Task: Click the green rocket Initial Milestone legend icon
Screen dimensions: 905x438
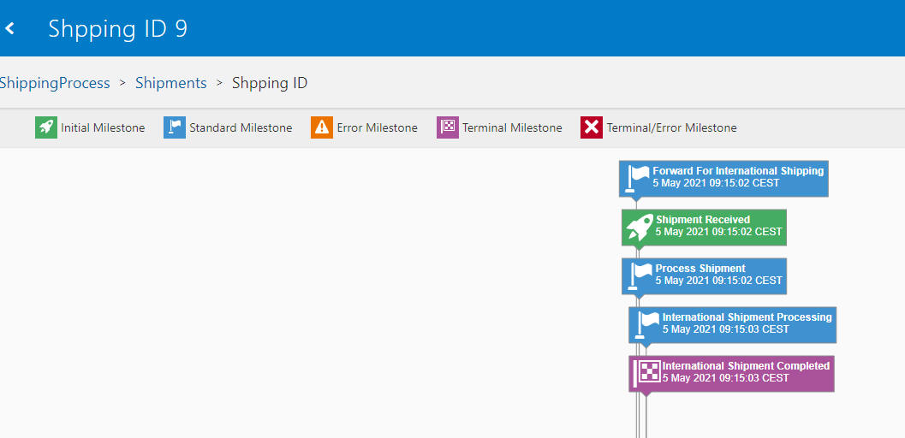Action: click(x=46, y=127)
